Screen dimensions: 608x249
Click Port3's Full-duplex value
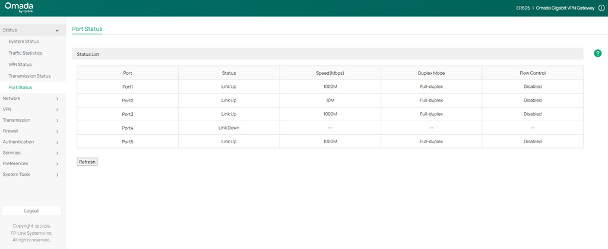pos(431,114)
